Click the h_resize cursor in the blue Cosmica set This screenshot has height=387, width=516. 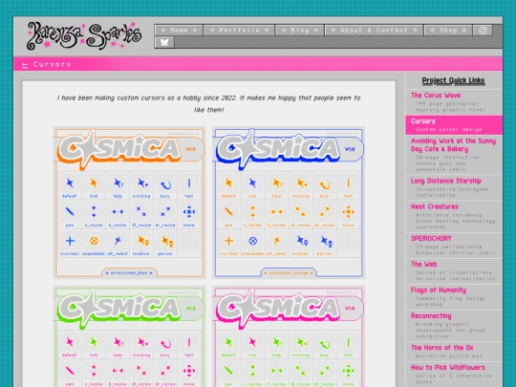277,211
